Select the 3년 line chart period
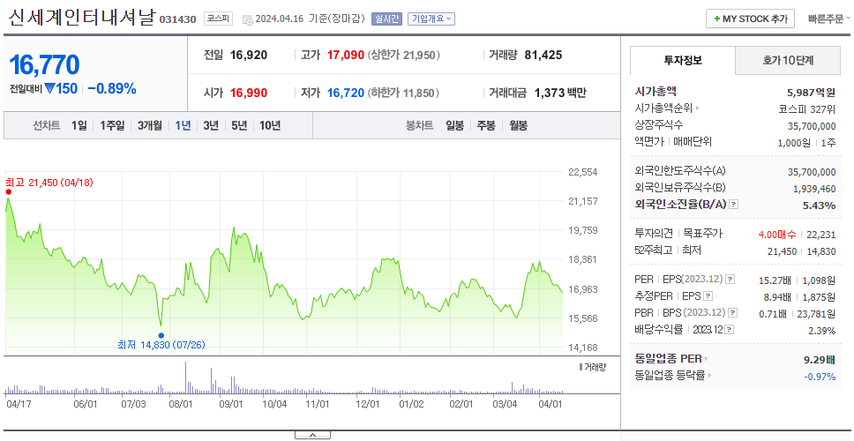 [211, 126]
